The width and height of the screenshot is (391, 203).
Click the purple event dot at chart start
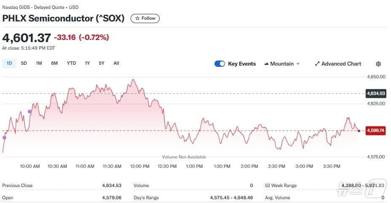tap(5, 137)
